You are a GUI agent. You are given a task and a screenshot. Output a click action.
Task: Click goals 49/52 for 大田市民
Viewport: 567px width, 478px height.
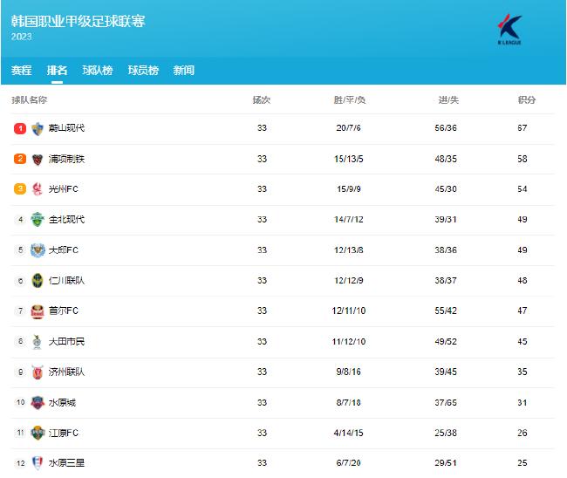(446, 342)
